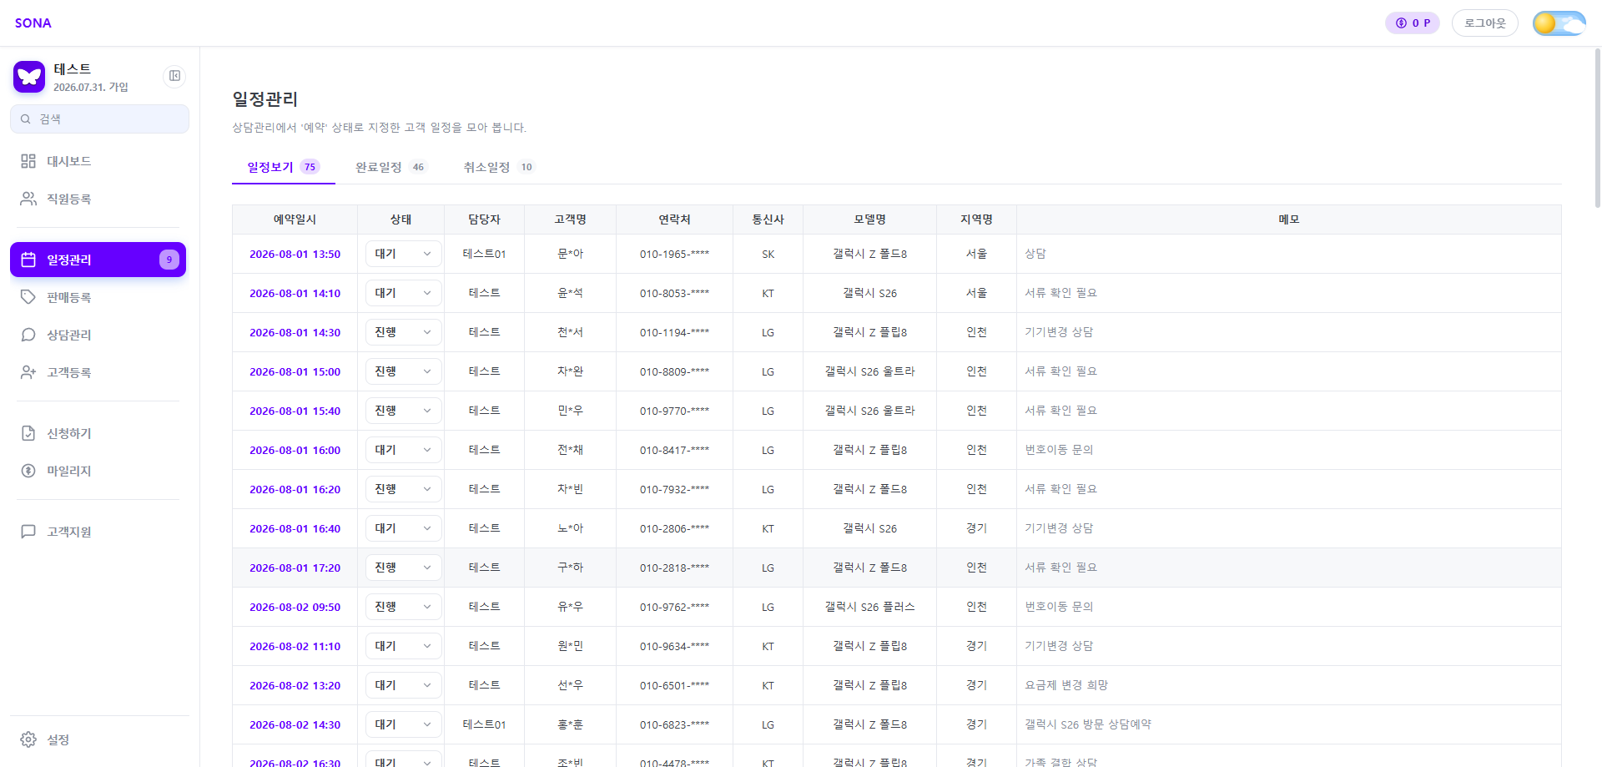Open 상담관리 menu item
The image size is (1602, 767).
coord(98,335)
